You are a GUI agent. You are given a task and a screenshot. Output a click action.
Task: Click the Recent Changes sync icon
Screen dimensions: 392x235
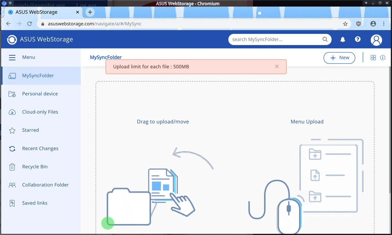click(x=12, y=148)
